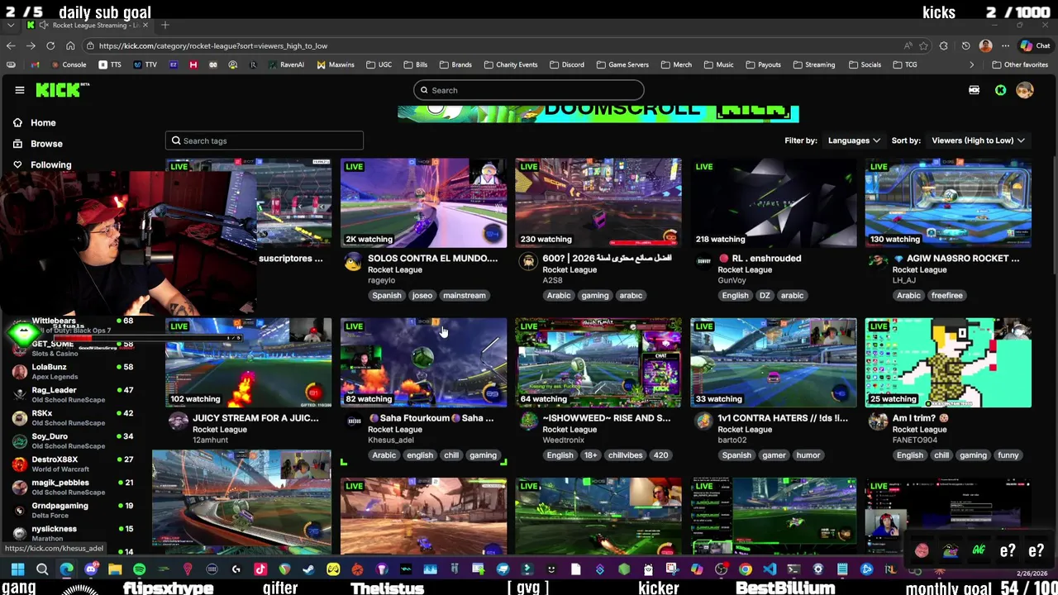The height and width of the screenshot is (595, 1058).
Task: Click the browser Home icon
Action: (70, 45)
